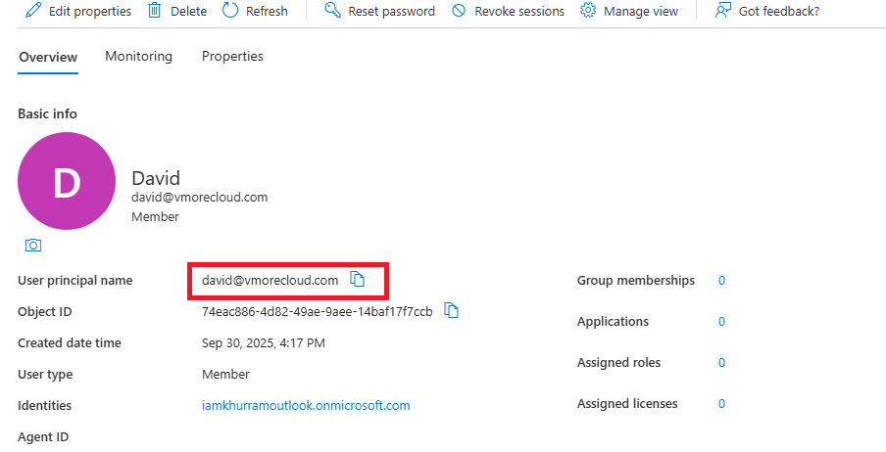The height and width of the screenshot is (452, 886).
Task: Open Group memberships count link
Action: pyautogui.click(x=721, y=280)
